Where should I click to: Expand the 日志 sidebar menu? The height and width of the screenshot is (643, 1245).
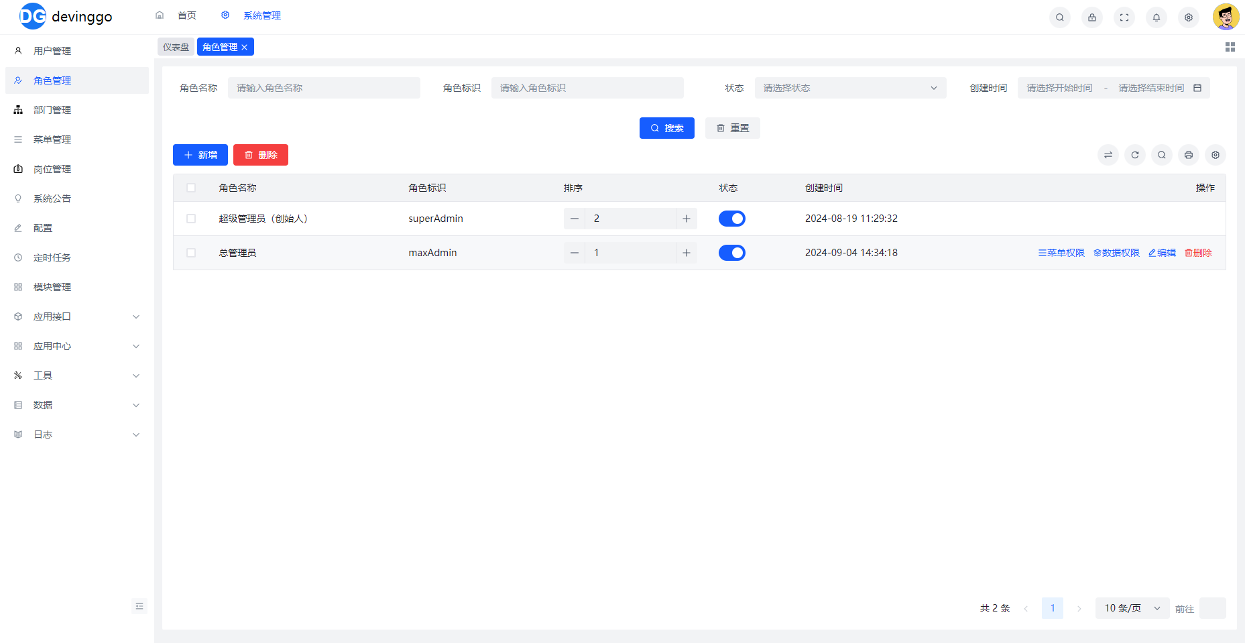click(77, 434)
